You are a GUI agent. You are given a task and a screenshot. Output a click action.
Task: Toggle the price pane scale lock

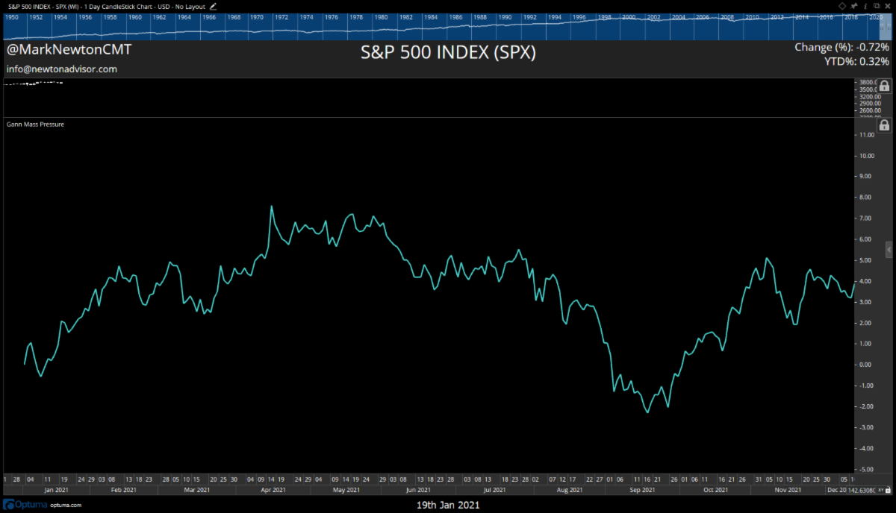click(x=885, y=86)
